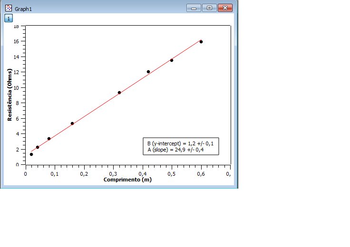Click the y-axis label 2

[x=18, y=149]
